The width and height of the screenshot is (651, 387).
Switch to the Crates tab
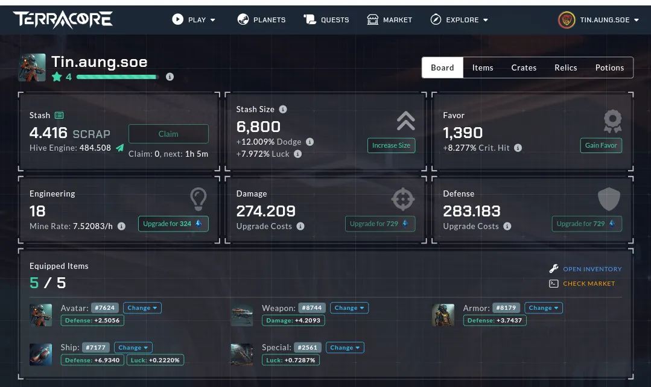pos(524,68)
